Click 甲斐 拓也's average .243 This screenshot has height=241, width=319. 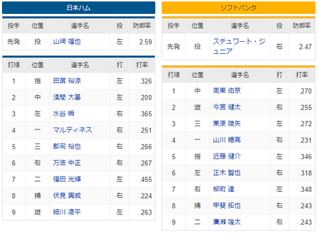[x=306, y=206]
